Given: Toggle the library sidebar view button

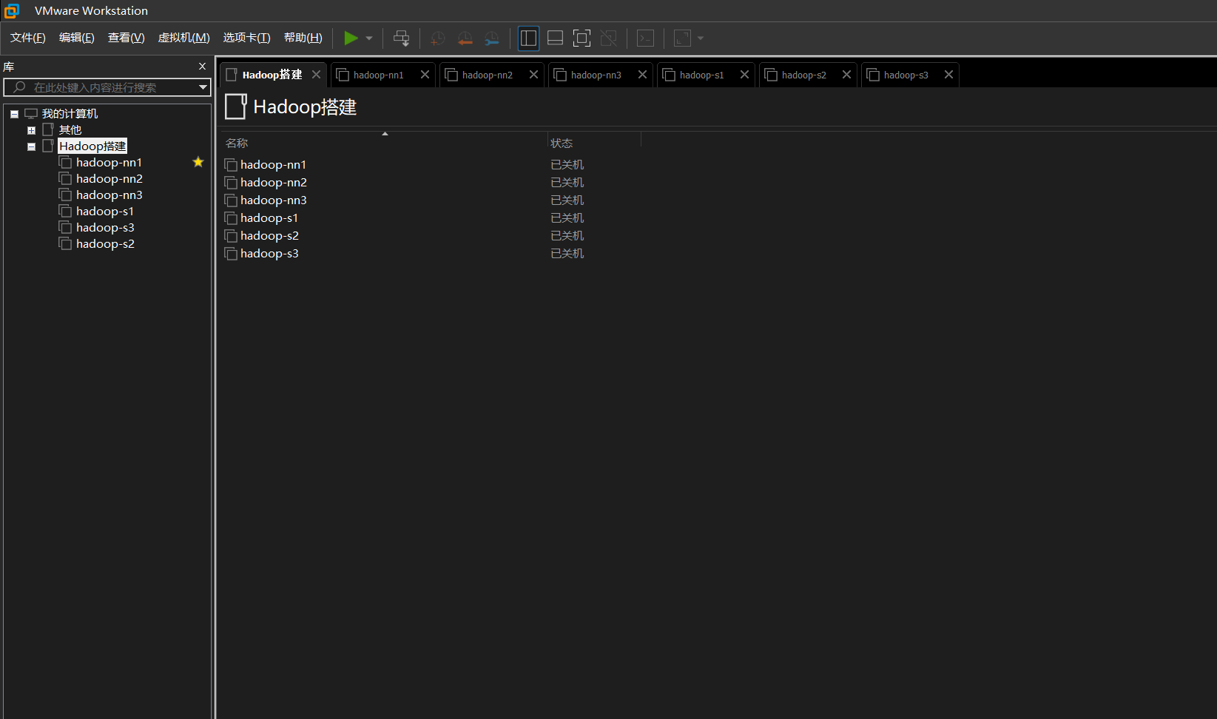Looking at the screenshot, I should [x=528, y=38].
